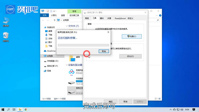This screenshot has height=112, width=199.
Task: Click the Windows Start button
Action: pos(3,110)
